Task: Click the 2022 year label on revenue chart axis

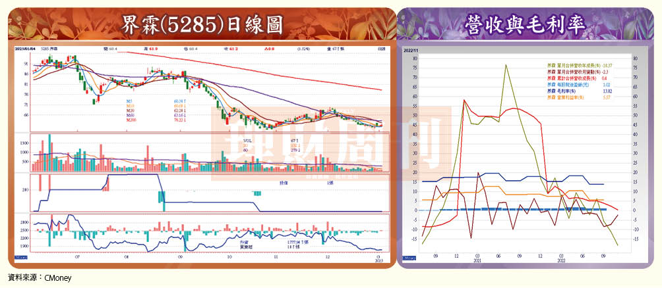Action: (560, 260)
